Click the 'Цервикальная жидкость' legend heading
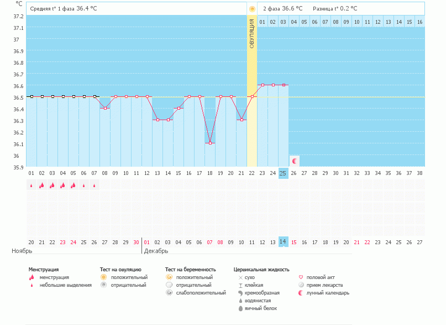446x325 pixels. pyautogui.click(x=261, y=270)
